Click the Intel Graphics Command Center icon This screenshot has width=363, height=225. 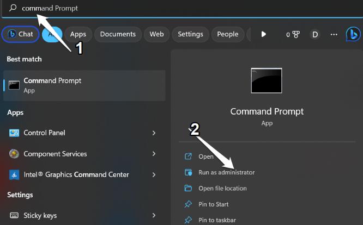tap(14, 175)
